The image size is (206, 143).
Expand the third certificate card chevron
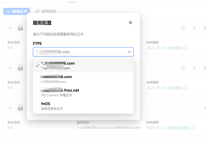[10, 108]
